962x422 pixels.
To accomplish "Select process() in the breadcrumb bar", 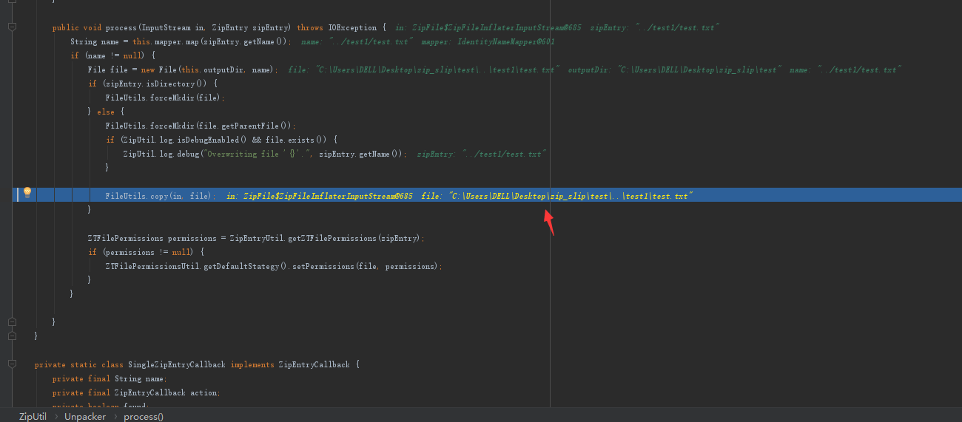I will click(144, 416).
